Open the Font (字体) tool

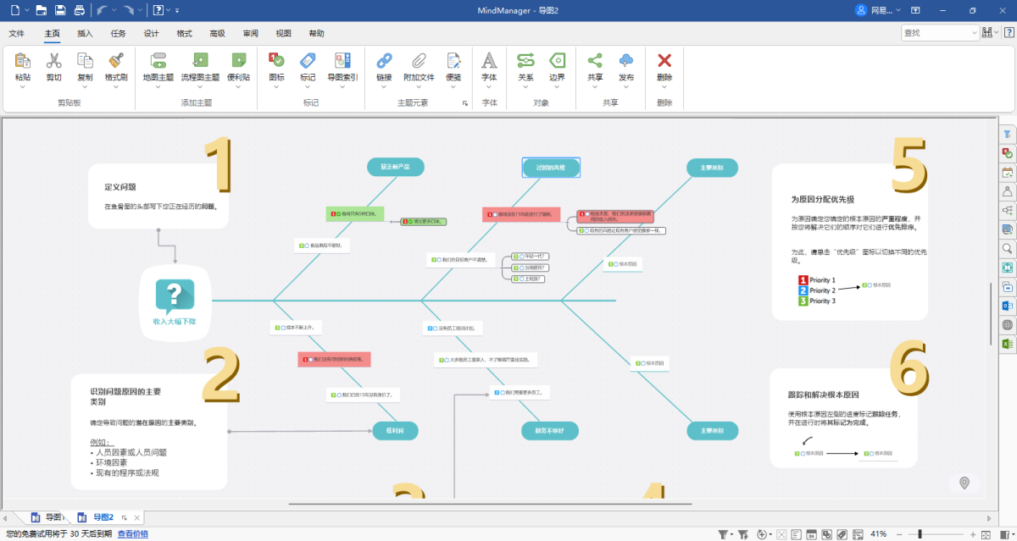point(489,60)
